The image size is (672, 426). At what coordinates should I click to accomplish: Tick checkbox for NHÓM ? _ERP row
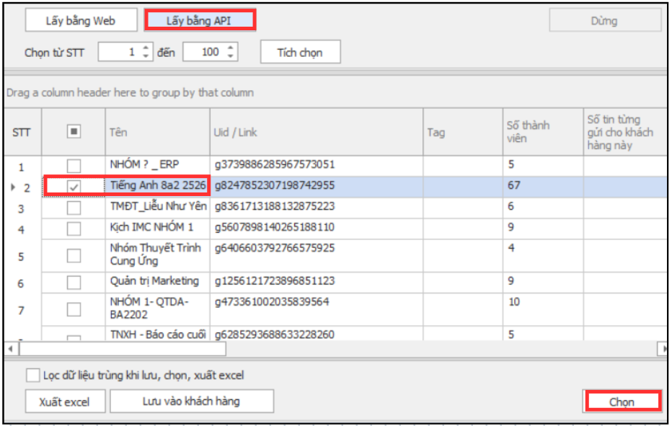(74, 165)
